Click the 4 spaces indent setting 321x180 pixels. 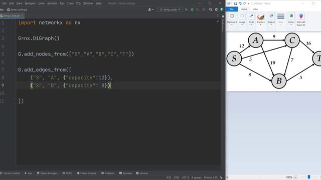tap(196, 177)
